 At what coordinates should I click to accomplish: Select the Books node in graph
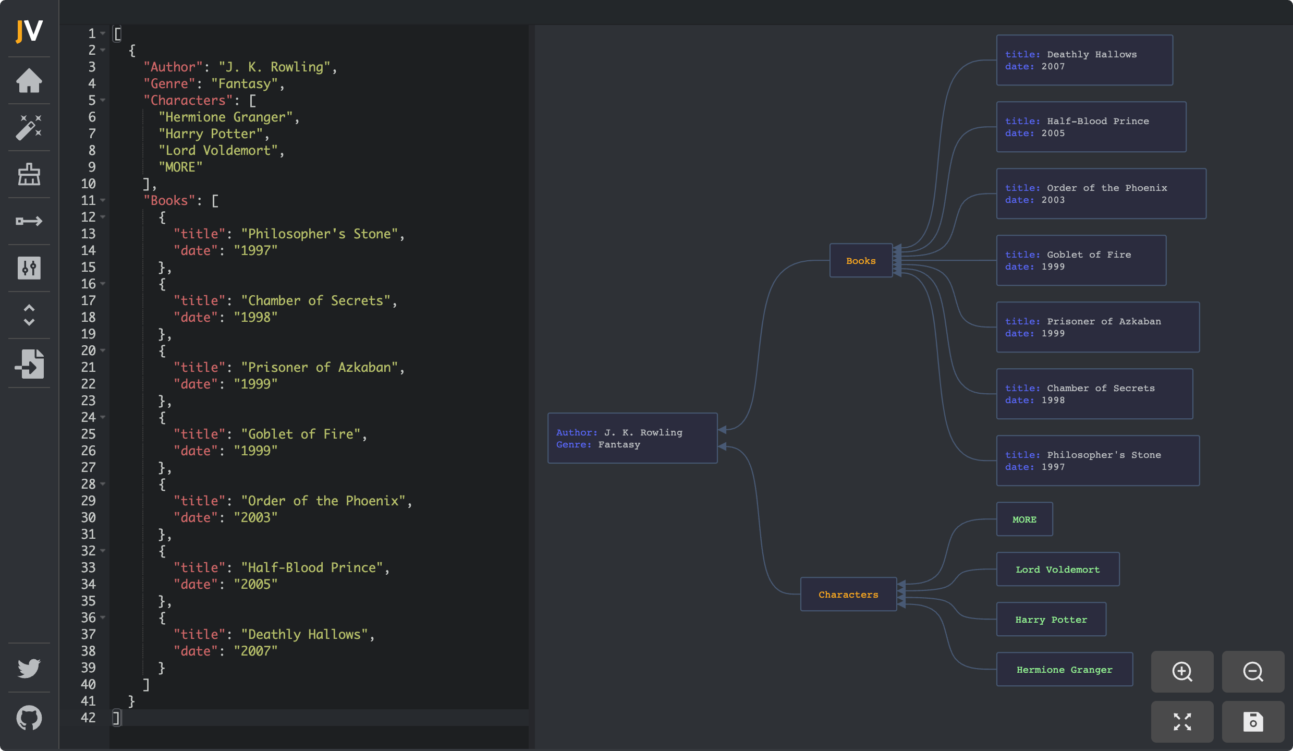[x=861, y=261]
